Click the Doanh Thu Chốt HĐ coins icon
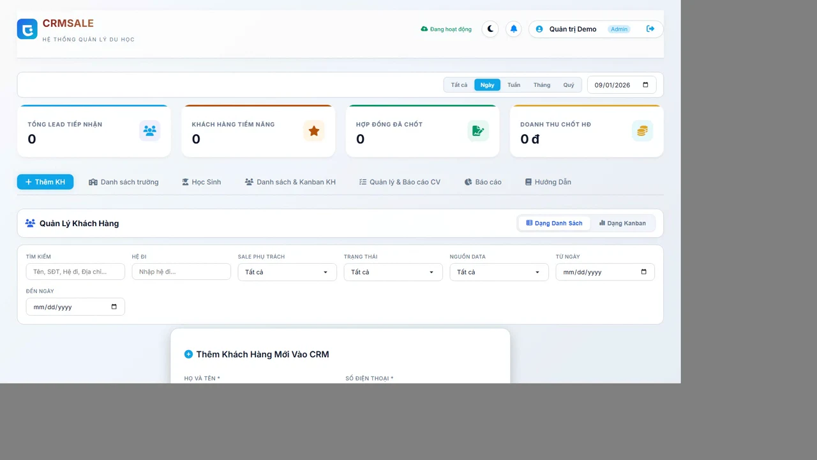The image size is (817, 460). (x=642, y=131)
